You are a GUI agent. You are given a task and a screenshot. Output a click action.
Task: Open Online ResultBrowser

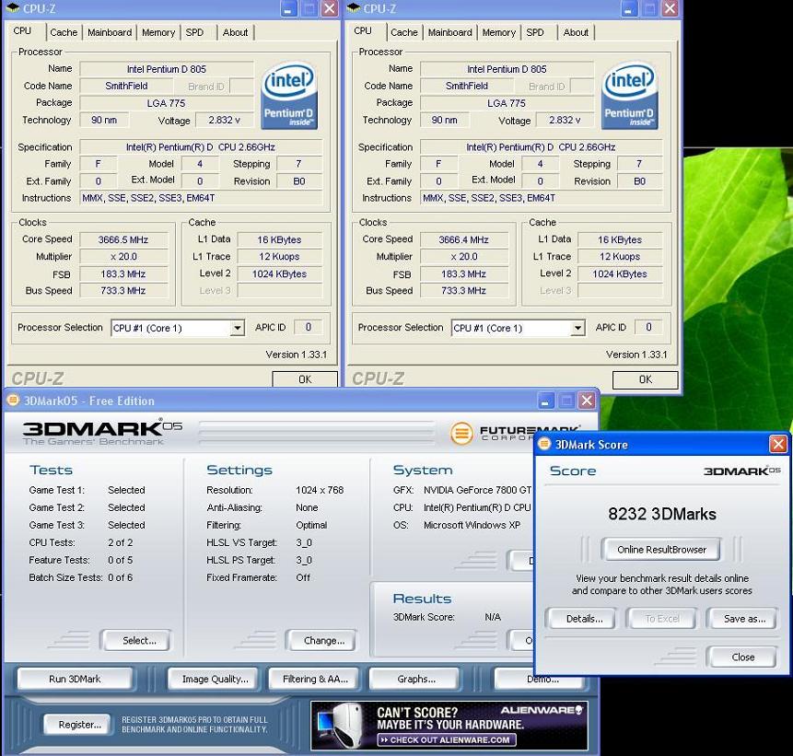point(661,550)
